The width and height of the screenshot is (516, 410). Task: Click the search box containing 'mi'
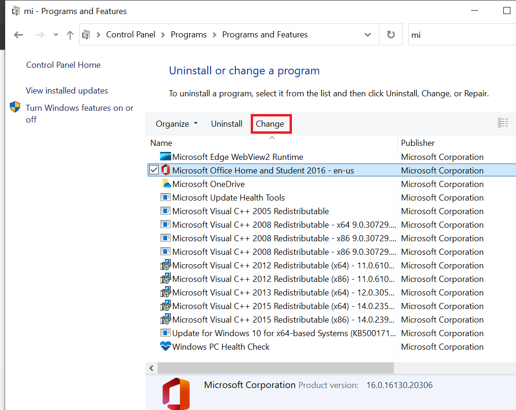462,35
